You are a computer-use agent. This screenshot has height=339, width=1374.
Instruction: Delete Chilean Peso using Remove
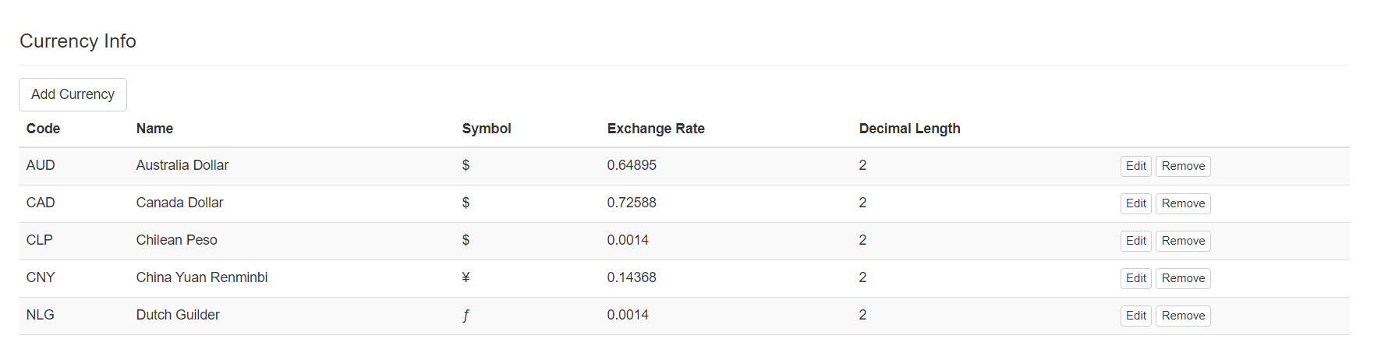click(1182, 241)
